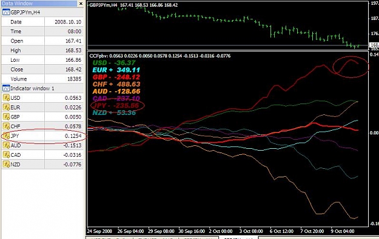This screenshot has height=239, width=379.
Task: Click the GBPJPYm,H4 chart icon in Data Window
Action: tap(6, 12)
